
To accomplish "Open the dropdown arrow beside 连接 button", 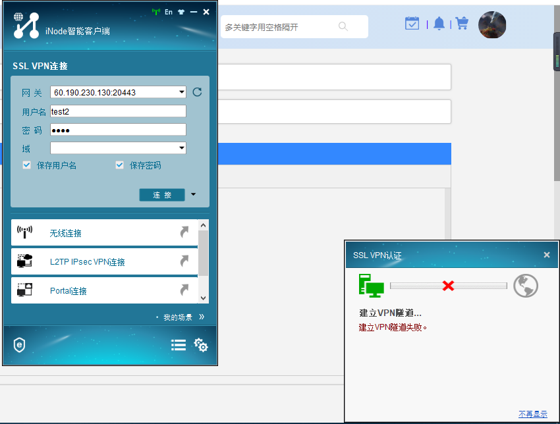I will click(193, 194).
